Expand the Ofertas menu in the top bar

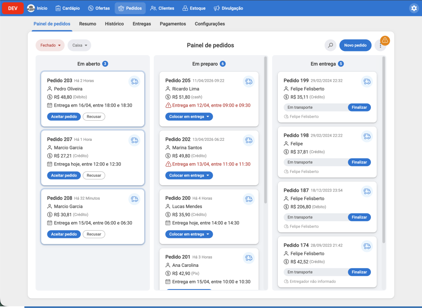[99, 8]
